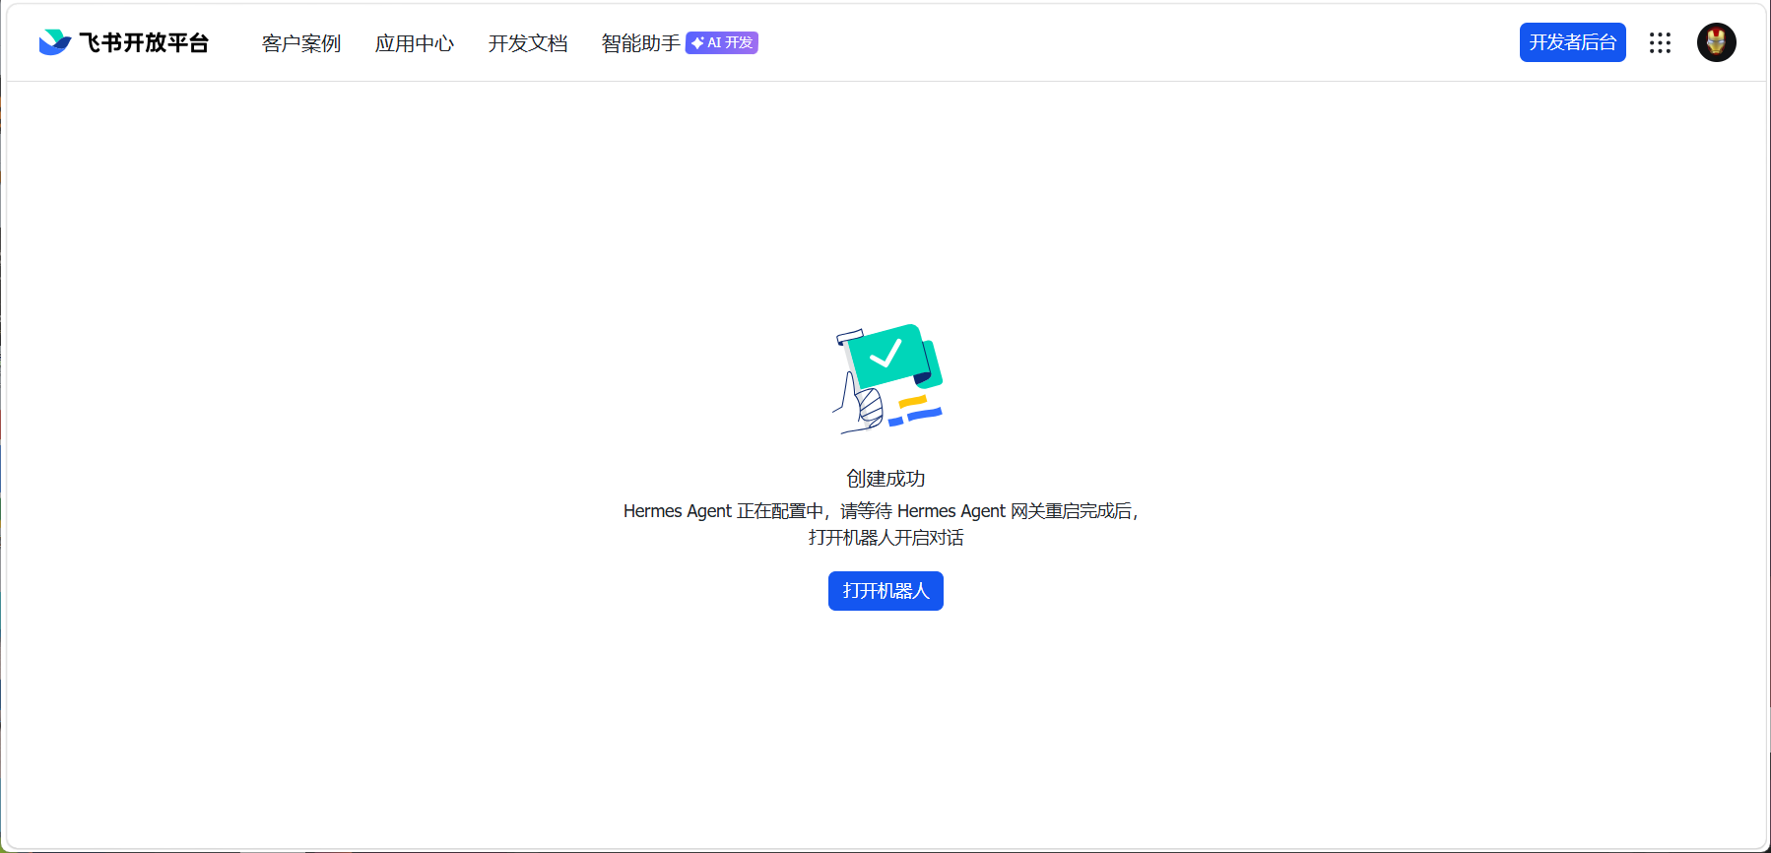Click the 飞书开放平台 logo

click(x=123, y=42)
